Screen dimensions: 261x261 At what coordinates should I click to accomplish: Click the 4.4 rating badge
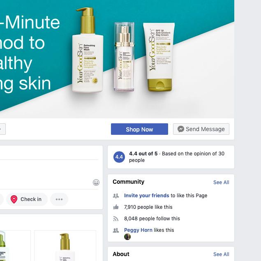(119, 157)
